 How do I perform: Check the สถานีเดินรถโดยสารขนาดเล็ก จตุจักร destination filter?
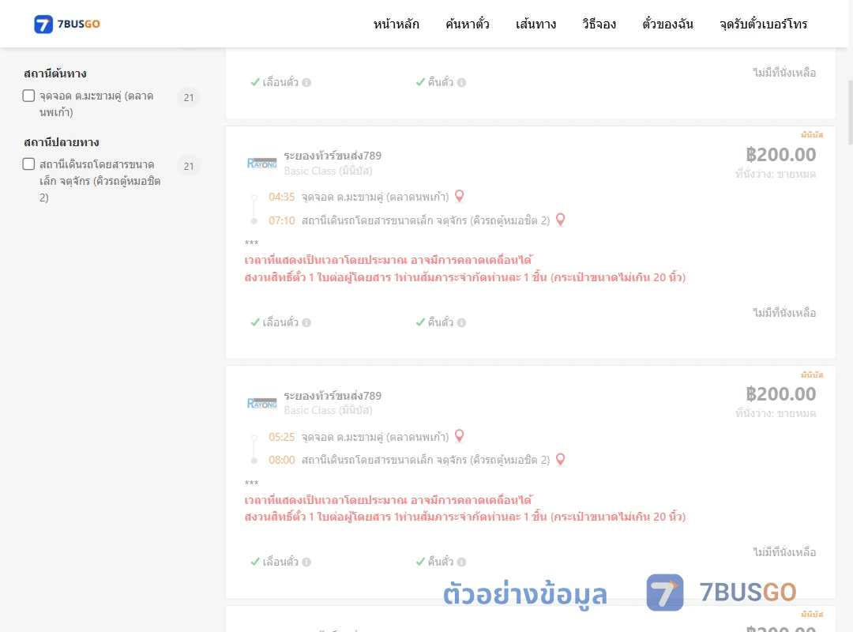29,164
